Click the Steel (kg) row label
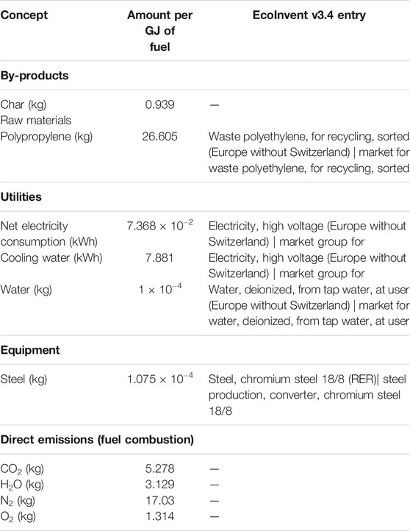 click(x=24, y=379)
